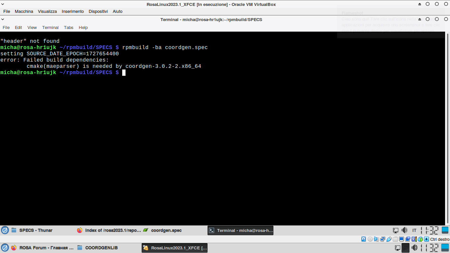
Task: Activate the Terminal - micha@rosa-h taskbar button
Action: coord(240,230)
